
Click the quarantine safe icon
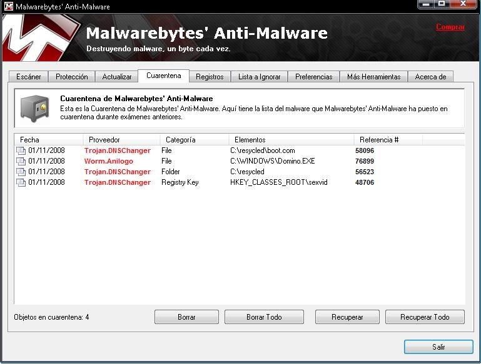(34, 109)
